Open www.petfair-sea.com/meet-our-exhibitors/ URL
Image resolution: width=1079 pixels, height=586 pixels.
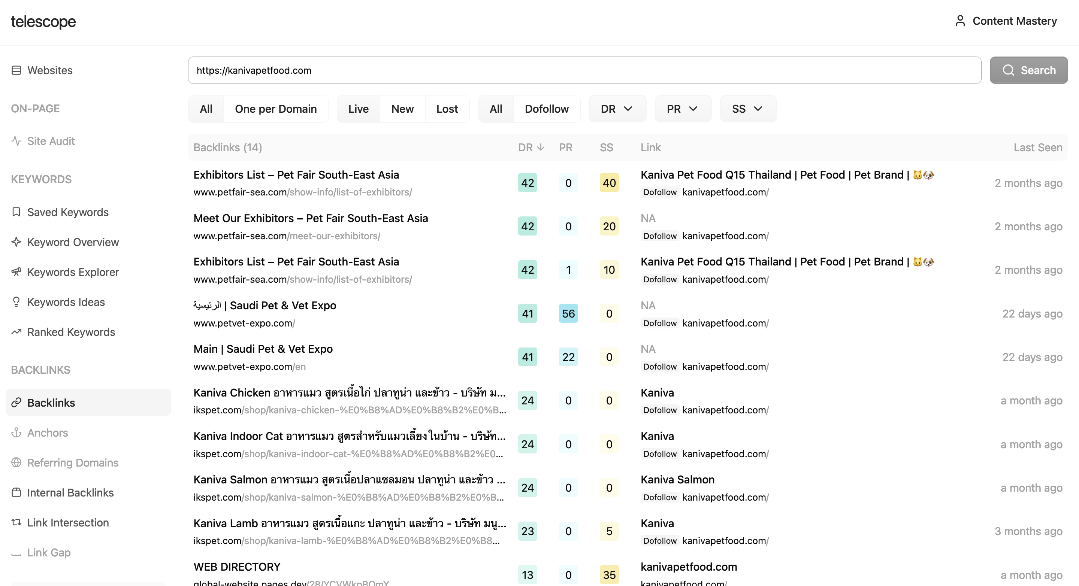pyautogui.click(x=287, y=236)
